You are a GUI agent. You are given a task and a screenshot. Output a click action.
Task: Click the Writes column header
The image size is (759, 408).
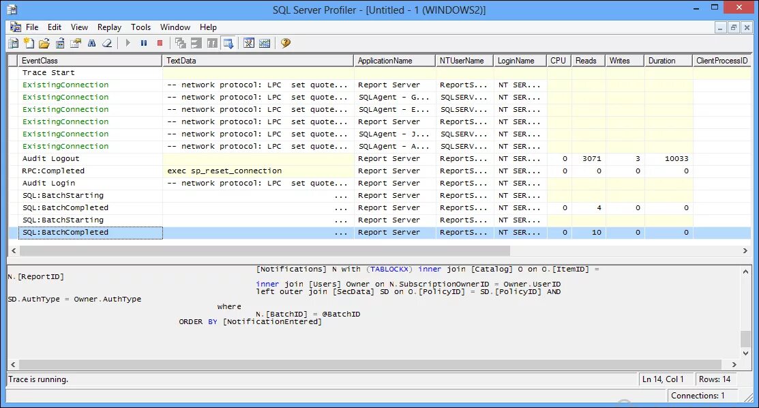(x=625, y=61)
